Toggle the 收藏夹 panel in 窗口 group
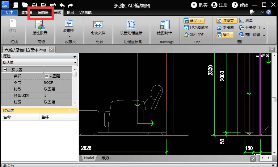This screenshot has width=278, height=167. (227, 21)
